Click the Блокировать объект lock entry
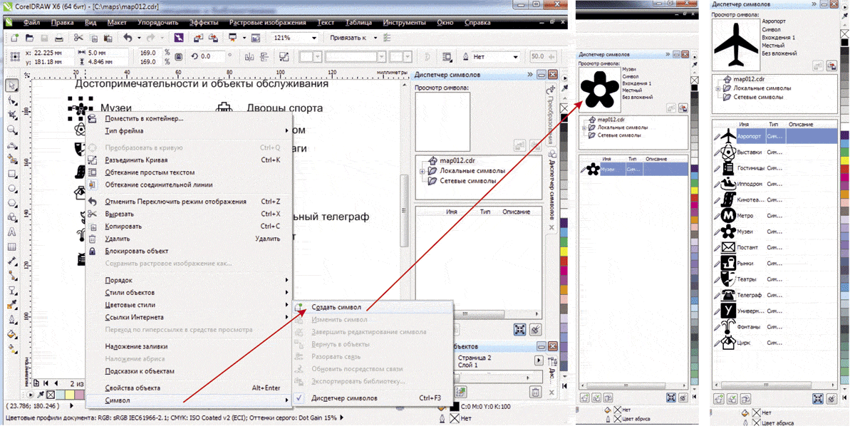855x431 pixels. [x=137, y=251]
